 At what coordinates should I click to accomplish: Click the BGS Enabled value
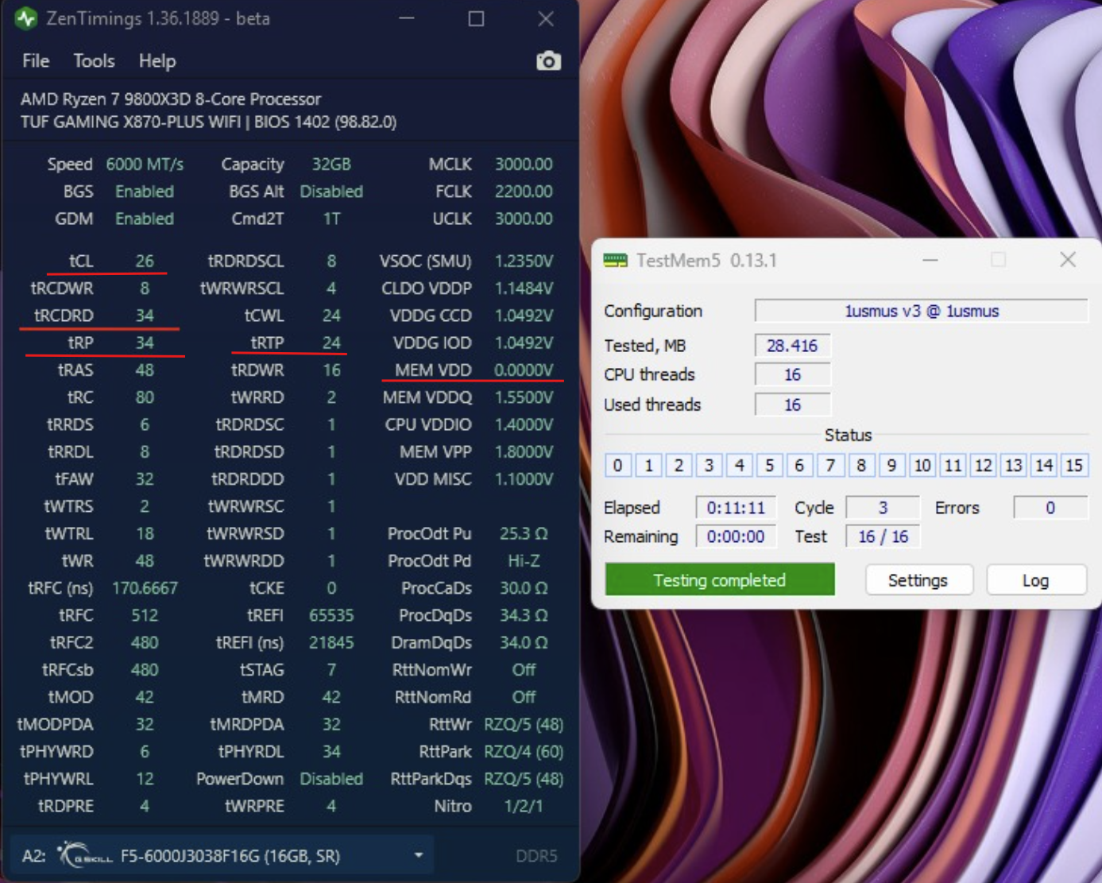[x=145, y=192]
